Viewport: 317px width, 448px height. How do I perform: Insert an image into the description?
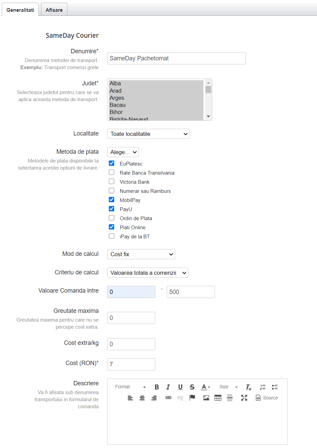click(x=206, y=398)
